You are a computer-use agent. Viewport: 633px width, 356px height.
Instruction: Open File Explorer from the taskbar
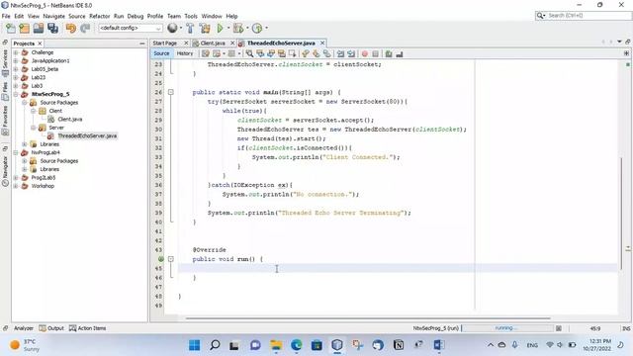[x=276, y=345]
